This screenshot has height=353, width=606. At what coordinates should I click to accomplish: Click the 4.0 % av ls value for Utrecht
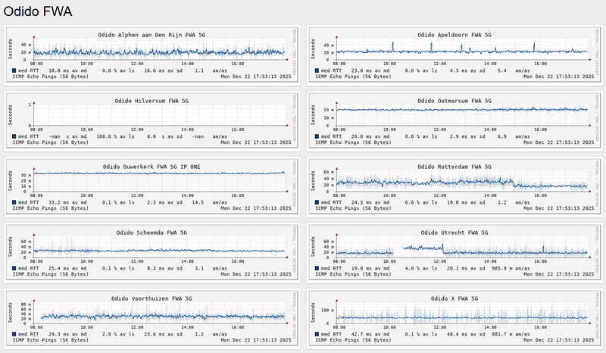click(x=421, y=268)
